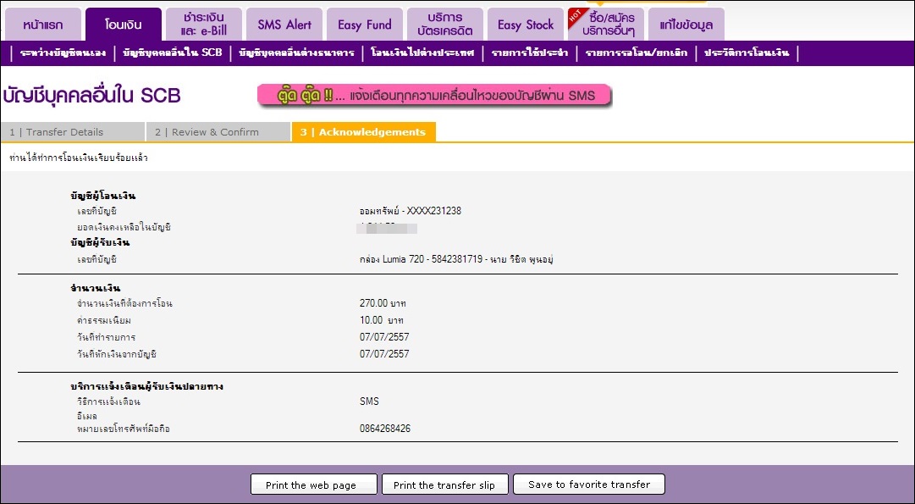915x504 pixels.
Task: Select บัญชีบุคคลอื่นใน SCB submenu item
Action: [x=173, y=53]
